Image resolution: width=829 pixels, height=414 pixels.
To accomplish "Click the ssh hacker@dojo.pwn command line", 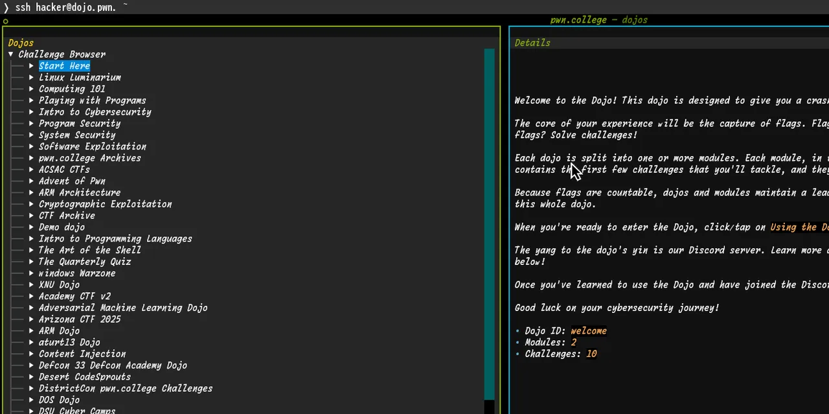I will click(65, 6).
